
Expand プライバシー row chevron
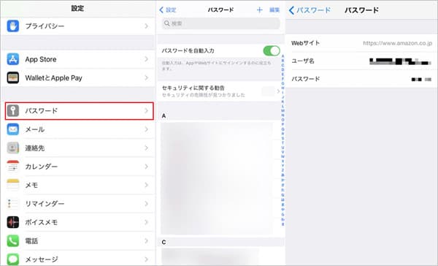147,26
